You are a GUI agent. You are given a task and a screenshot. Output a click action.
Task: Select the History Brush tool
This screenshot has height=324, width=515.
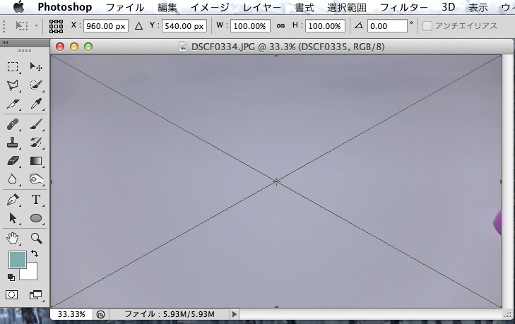pos(36,143)
